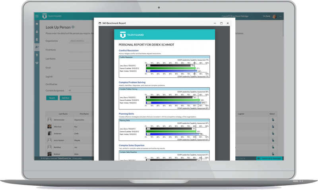The height and width of the screenshot is (190, 318).
Task: Click the select icon in Albertson row
Action: [x=273, y=126]
